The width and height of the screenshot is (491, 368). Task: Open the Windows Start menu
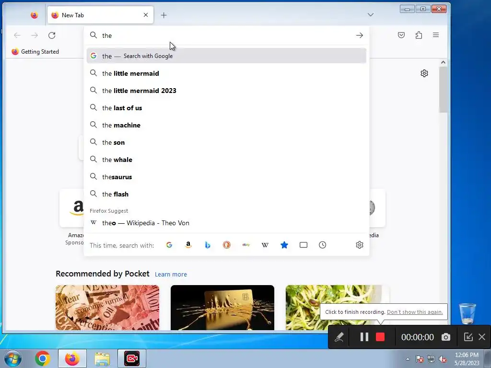pyautogui.click(x=13, y=358)
